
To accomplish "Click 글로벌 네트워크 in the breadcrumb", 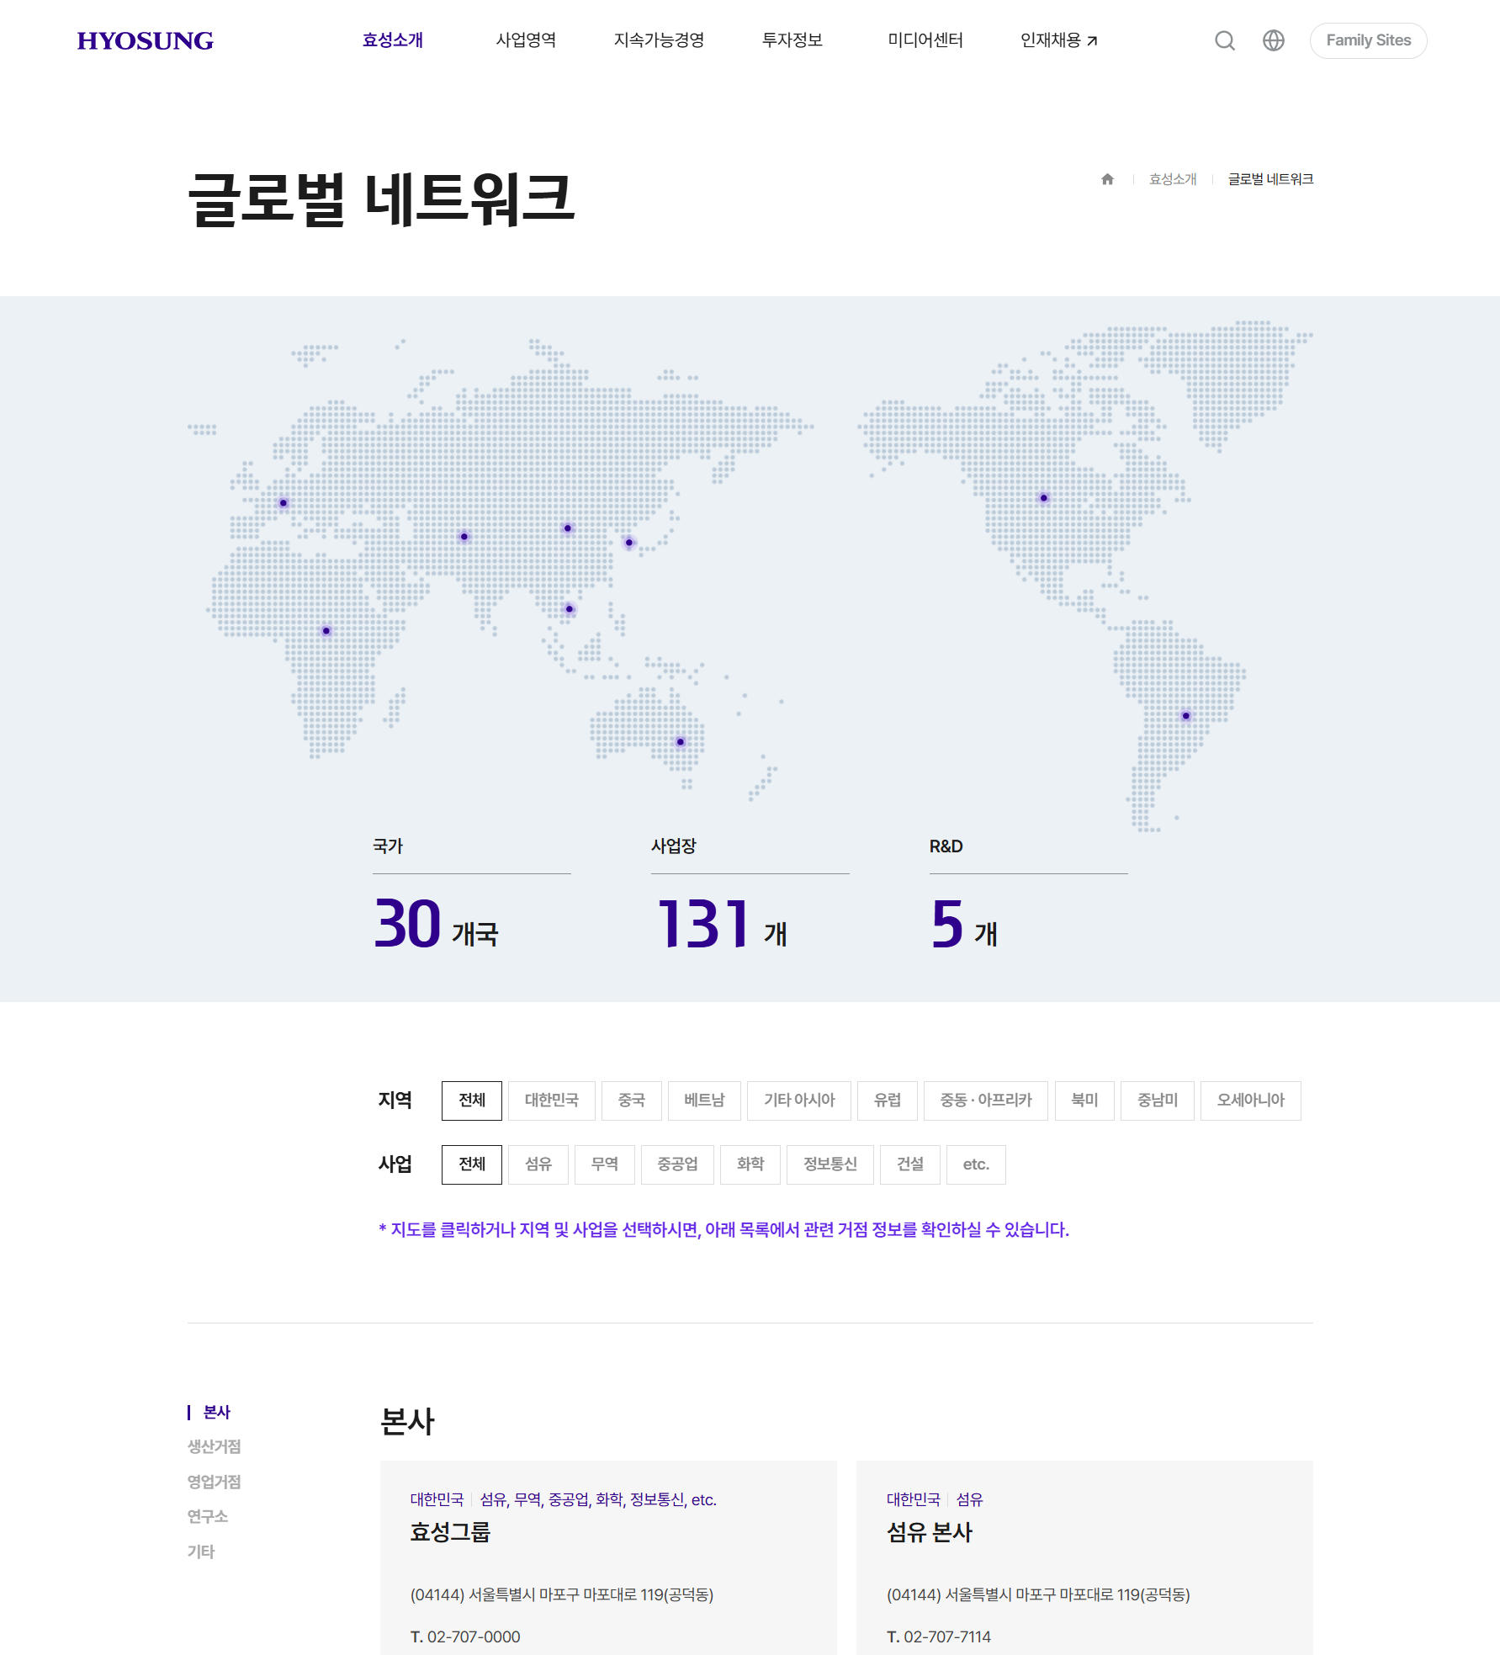I will click(x=1270, y=179).
